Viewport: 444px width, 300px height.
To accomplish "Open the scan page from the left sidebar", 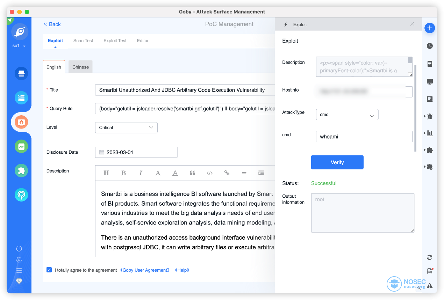I will click(21, 73).
